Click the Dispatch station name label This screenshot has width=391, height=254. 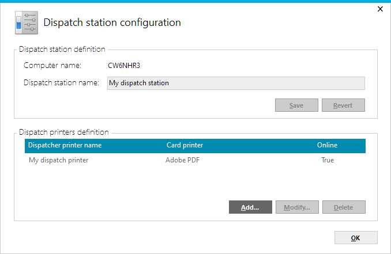click(62, 82)
